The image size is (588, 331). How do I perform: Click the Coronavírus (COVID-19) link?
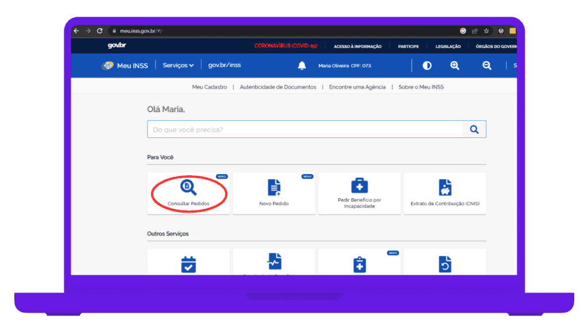pos(286,46)
